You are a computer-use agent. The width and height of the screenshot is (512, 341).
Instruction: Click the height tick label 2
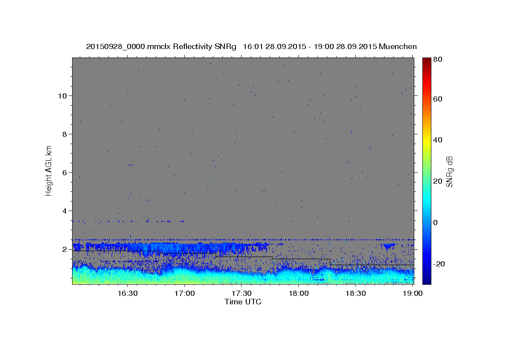pos(65,249)
